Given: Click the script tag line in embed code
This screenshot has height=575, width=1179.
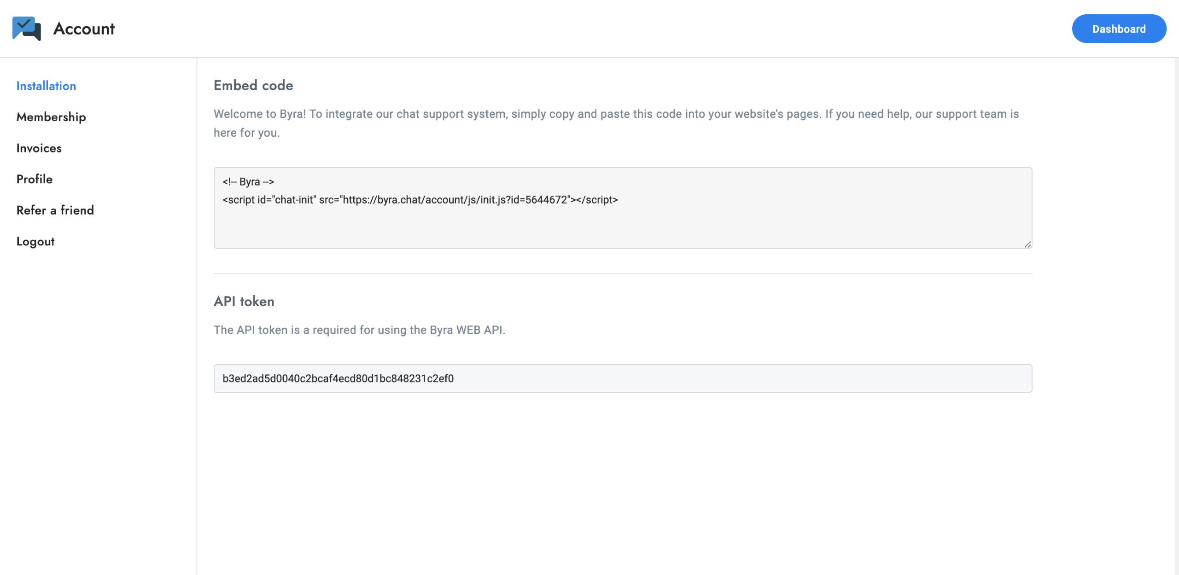Looking at the screenshot, I should point(420,200).
